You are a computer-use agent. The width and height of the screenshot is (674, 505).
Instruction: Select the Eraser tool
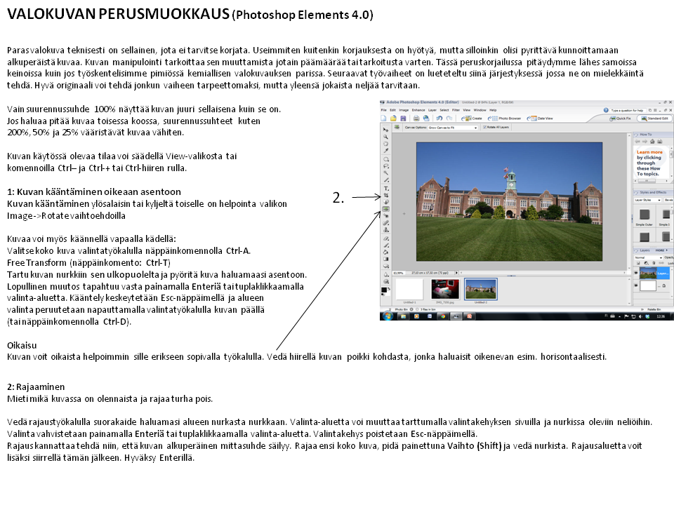point(386,238)
